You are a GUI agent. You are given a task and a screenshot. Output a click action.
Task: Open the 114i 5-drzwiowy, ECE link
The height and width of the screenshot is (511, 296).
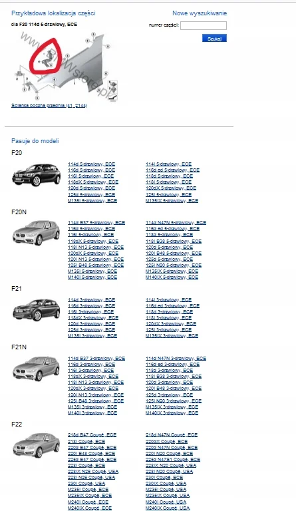(169, 164)
